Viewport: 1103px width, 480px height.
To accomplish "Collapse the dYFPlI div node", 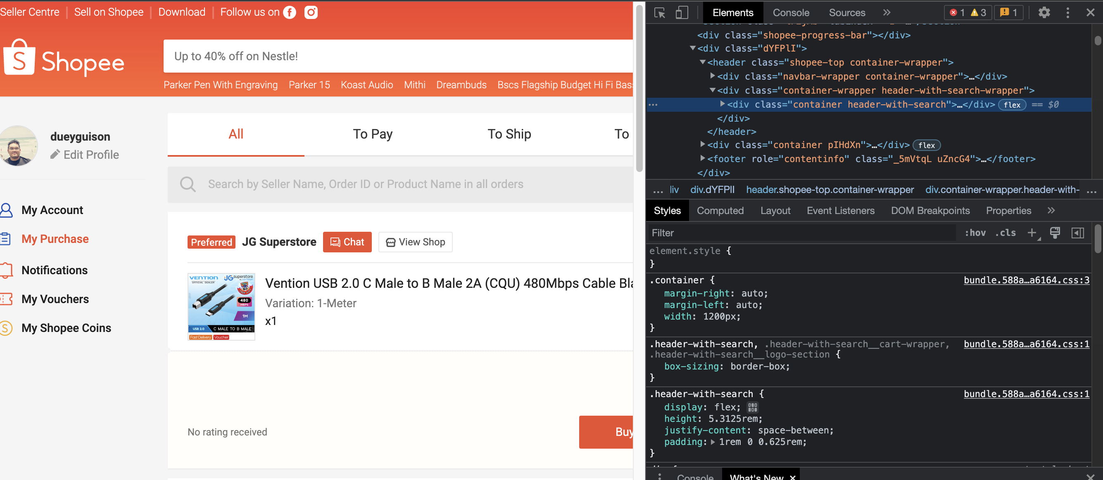I will 692,48.
